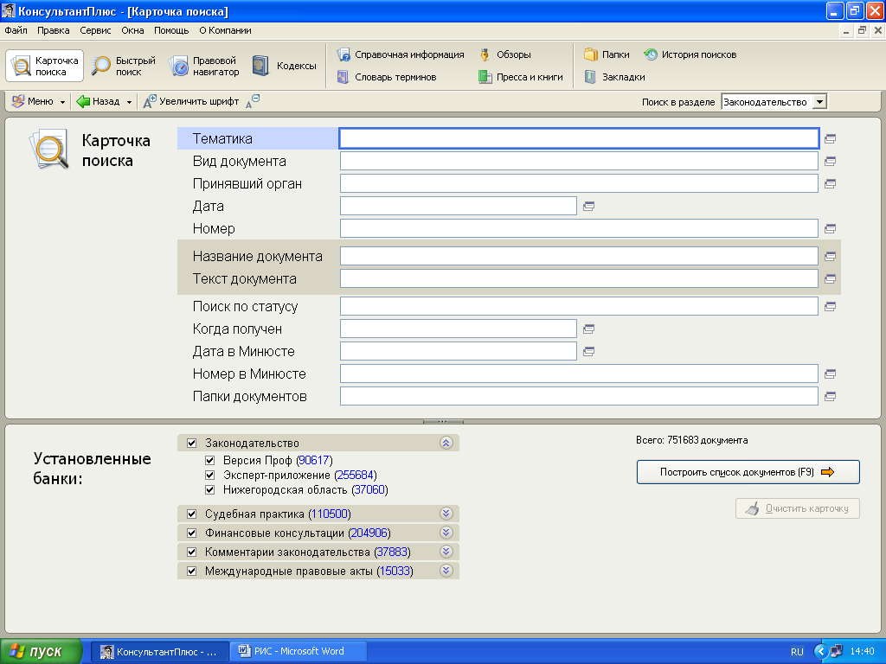Click the RU language indicator
This screenshot has width=886, height=664.
(x=797, y=652)
